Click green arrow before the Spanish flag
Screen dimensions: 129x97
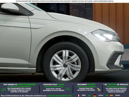coord(107,96)
